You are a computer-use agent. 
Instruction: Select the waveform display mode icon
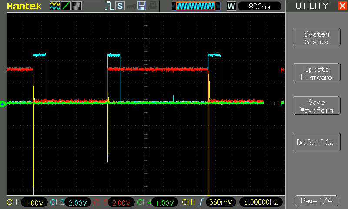(55, 6)
